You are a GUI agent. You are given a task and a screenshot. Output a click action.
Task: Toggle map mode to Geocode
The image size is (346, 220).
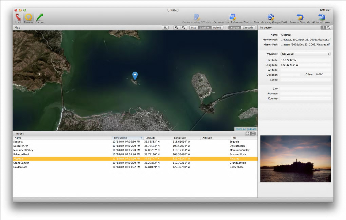pos(248,27)
